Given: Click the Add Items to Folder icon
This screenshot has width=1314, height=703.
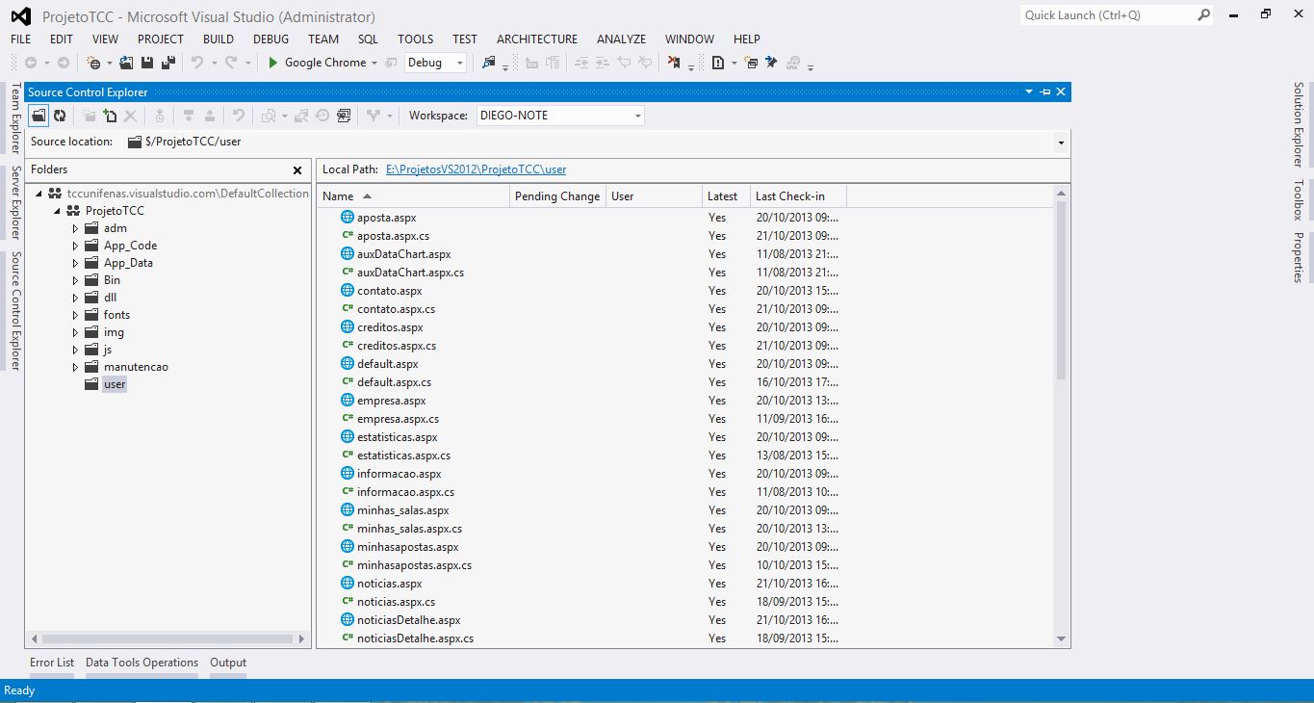Looking at the screenshot, I should [110, 116].
